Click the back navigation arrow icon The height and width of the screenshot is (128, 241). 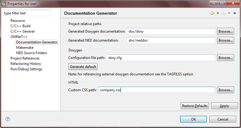tap(212, 13)
